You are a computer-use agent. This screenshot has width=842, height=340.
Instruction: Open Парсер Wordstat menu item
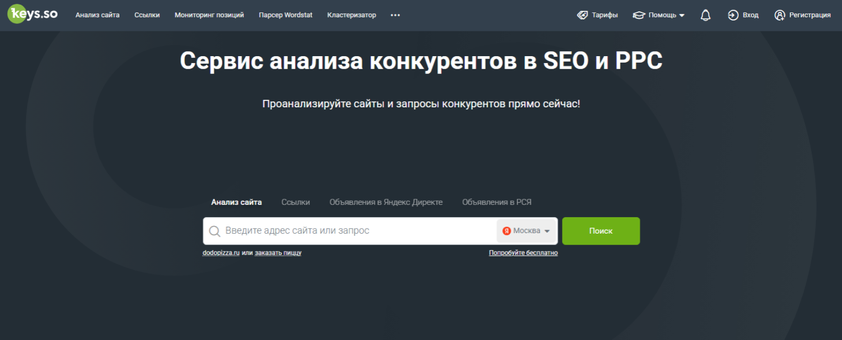coord(285,15)
